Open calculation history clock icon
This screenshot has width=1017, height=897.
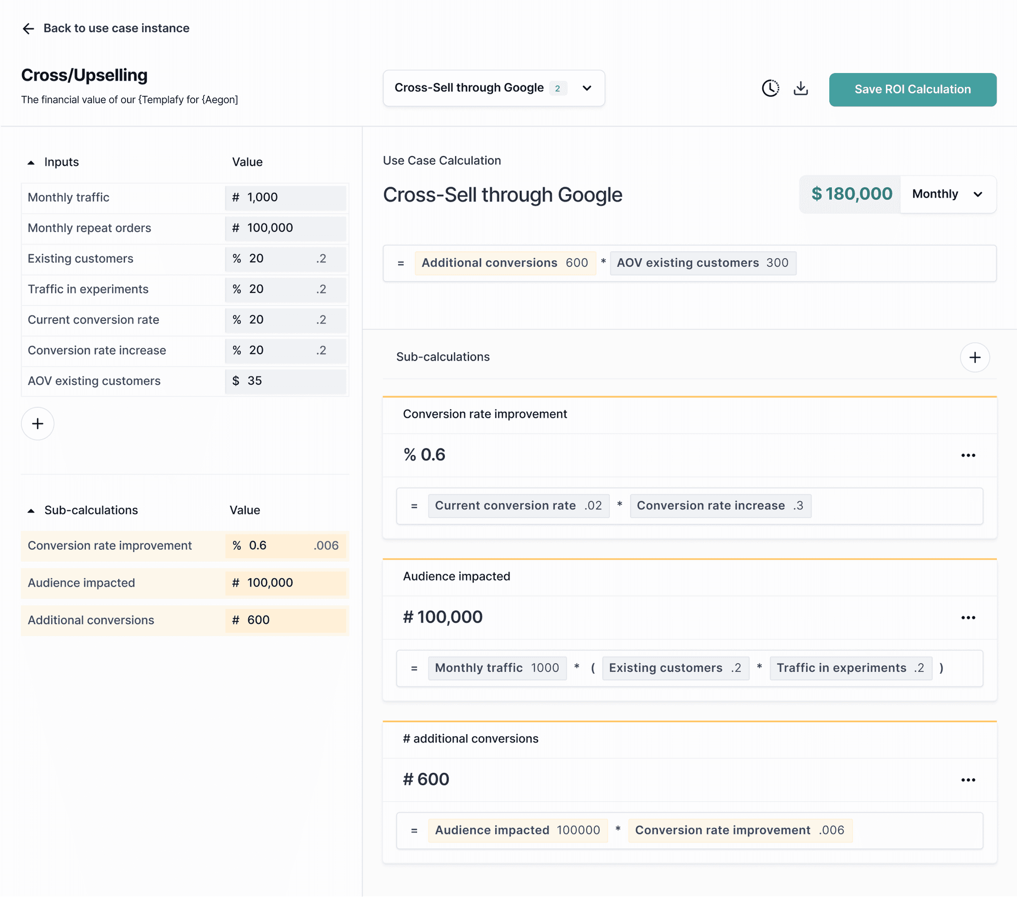pyautogui.click(x=770, y=88)
